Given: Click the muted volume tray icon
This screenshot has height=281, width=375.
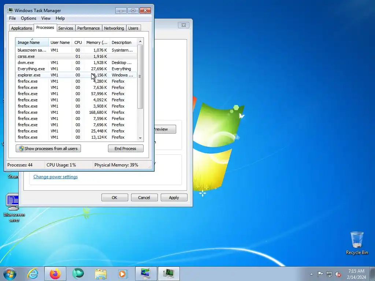Looking at the screenshot, I should click(x=338, y=274).
